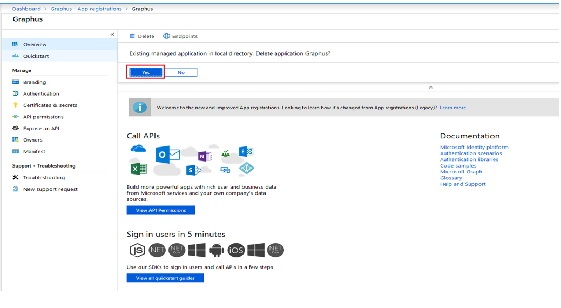Open Authentication scenarios link
The height and width of the screenshot is (308, 561).
coord(471,153)
